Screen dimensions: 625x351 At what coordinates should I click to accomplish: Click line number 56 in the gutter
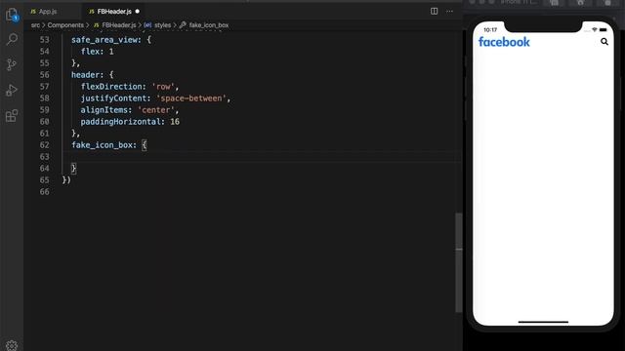[x=44, y=75]
